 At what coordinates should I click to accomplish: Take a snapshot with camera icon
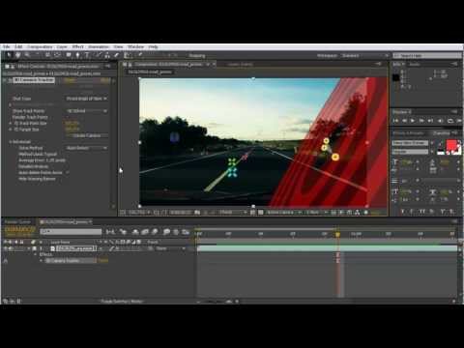coord(197,213)
